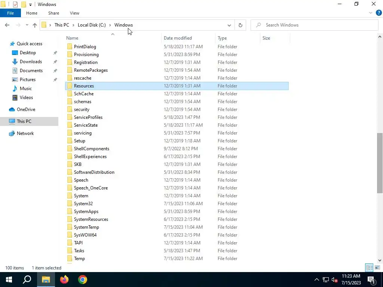Click the vertical scrollbar thumb
The width and height of the screenshot is (383, 287).
pos(380,163)
